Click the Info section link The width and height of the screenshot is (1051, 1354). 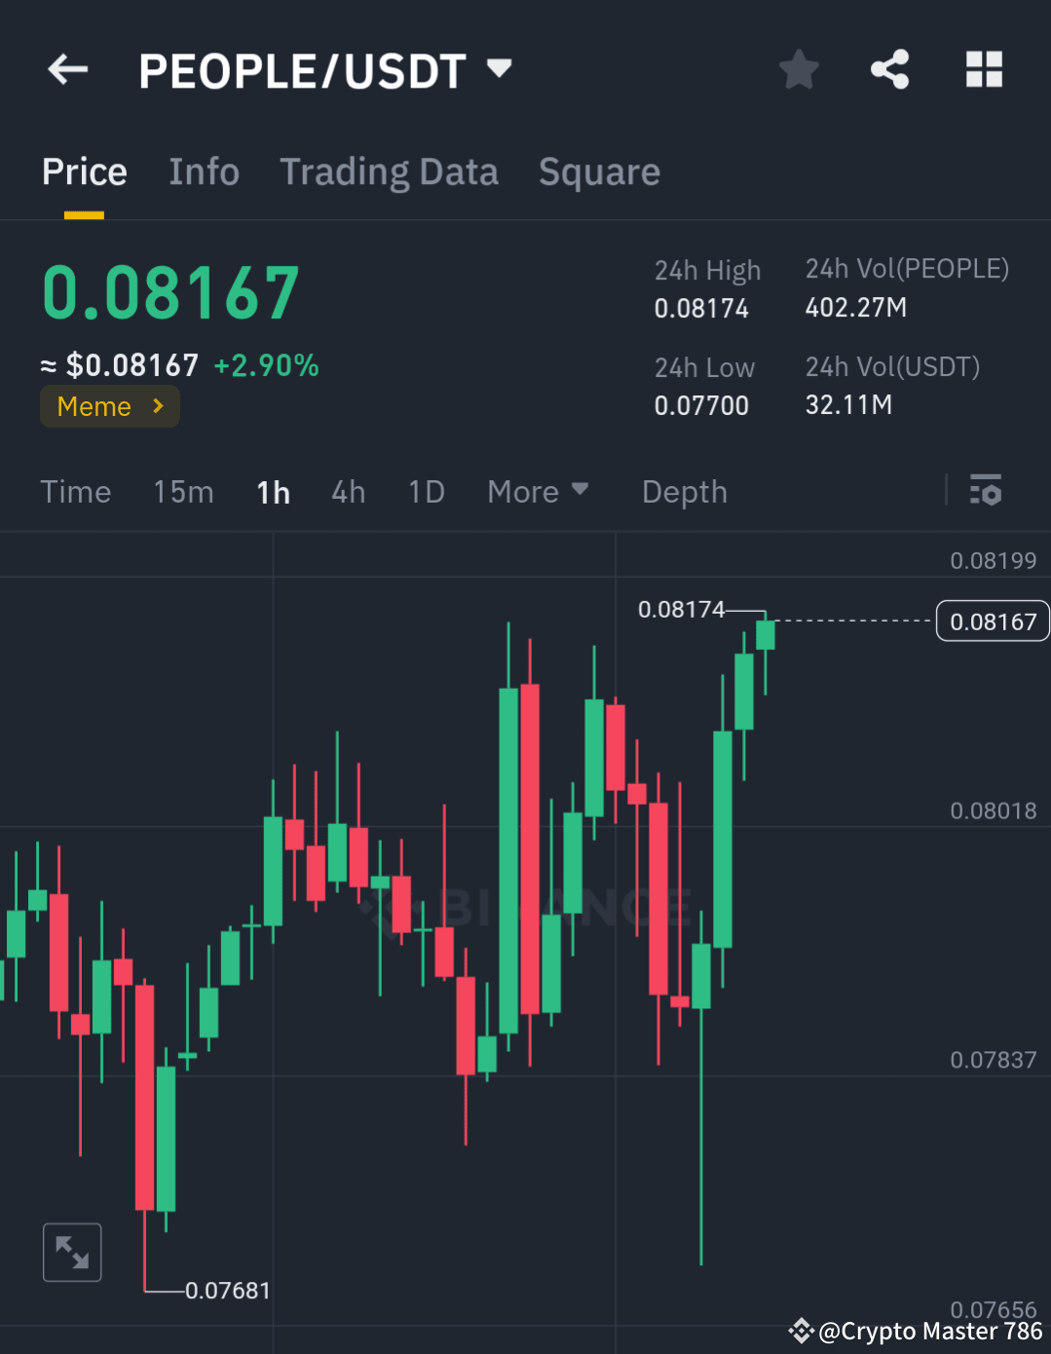[205, 171]
